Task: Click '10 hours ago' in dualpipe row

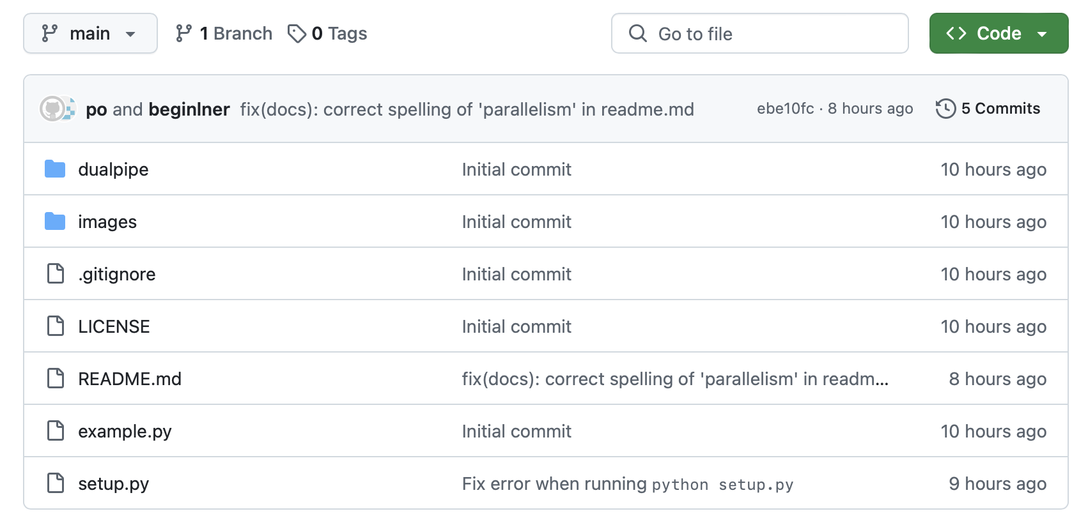Action: (x=993, y=169)
